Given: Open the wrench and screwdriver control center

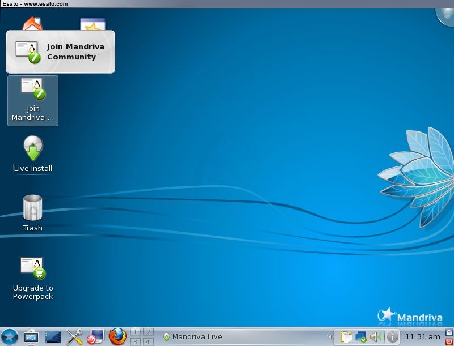Looking at the screenshot, I should point(74,337).
